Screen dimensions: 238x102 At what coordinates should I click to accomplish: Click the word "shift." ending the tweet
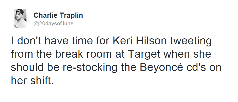point(42,80)
